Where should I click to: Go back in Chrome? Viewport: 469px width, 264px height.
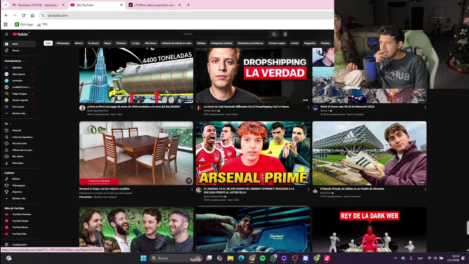tap(6, 15)
